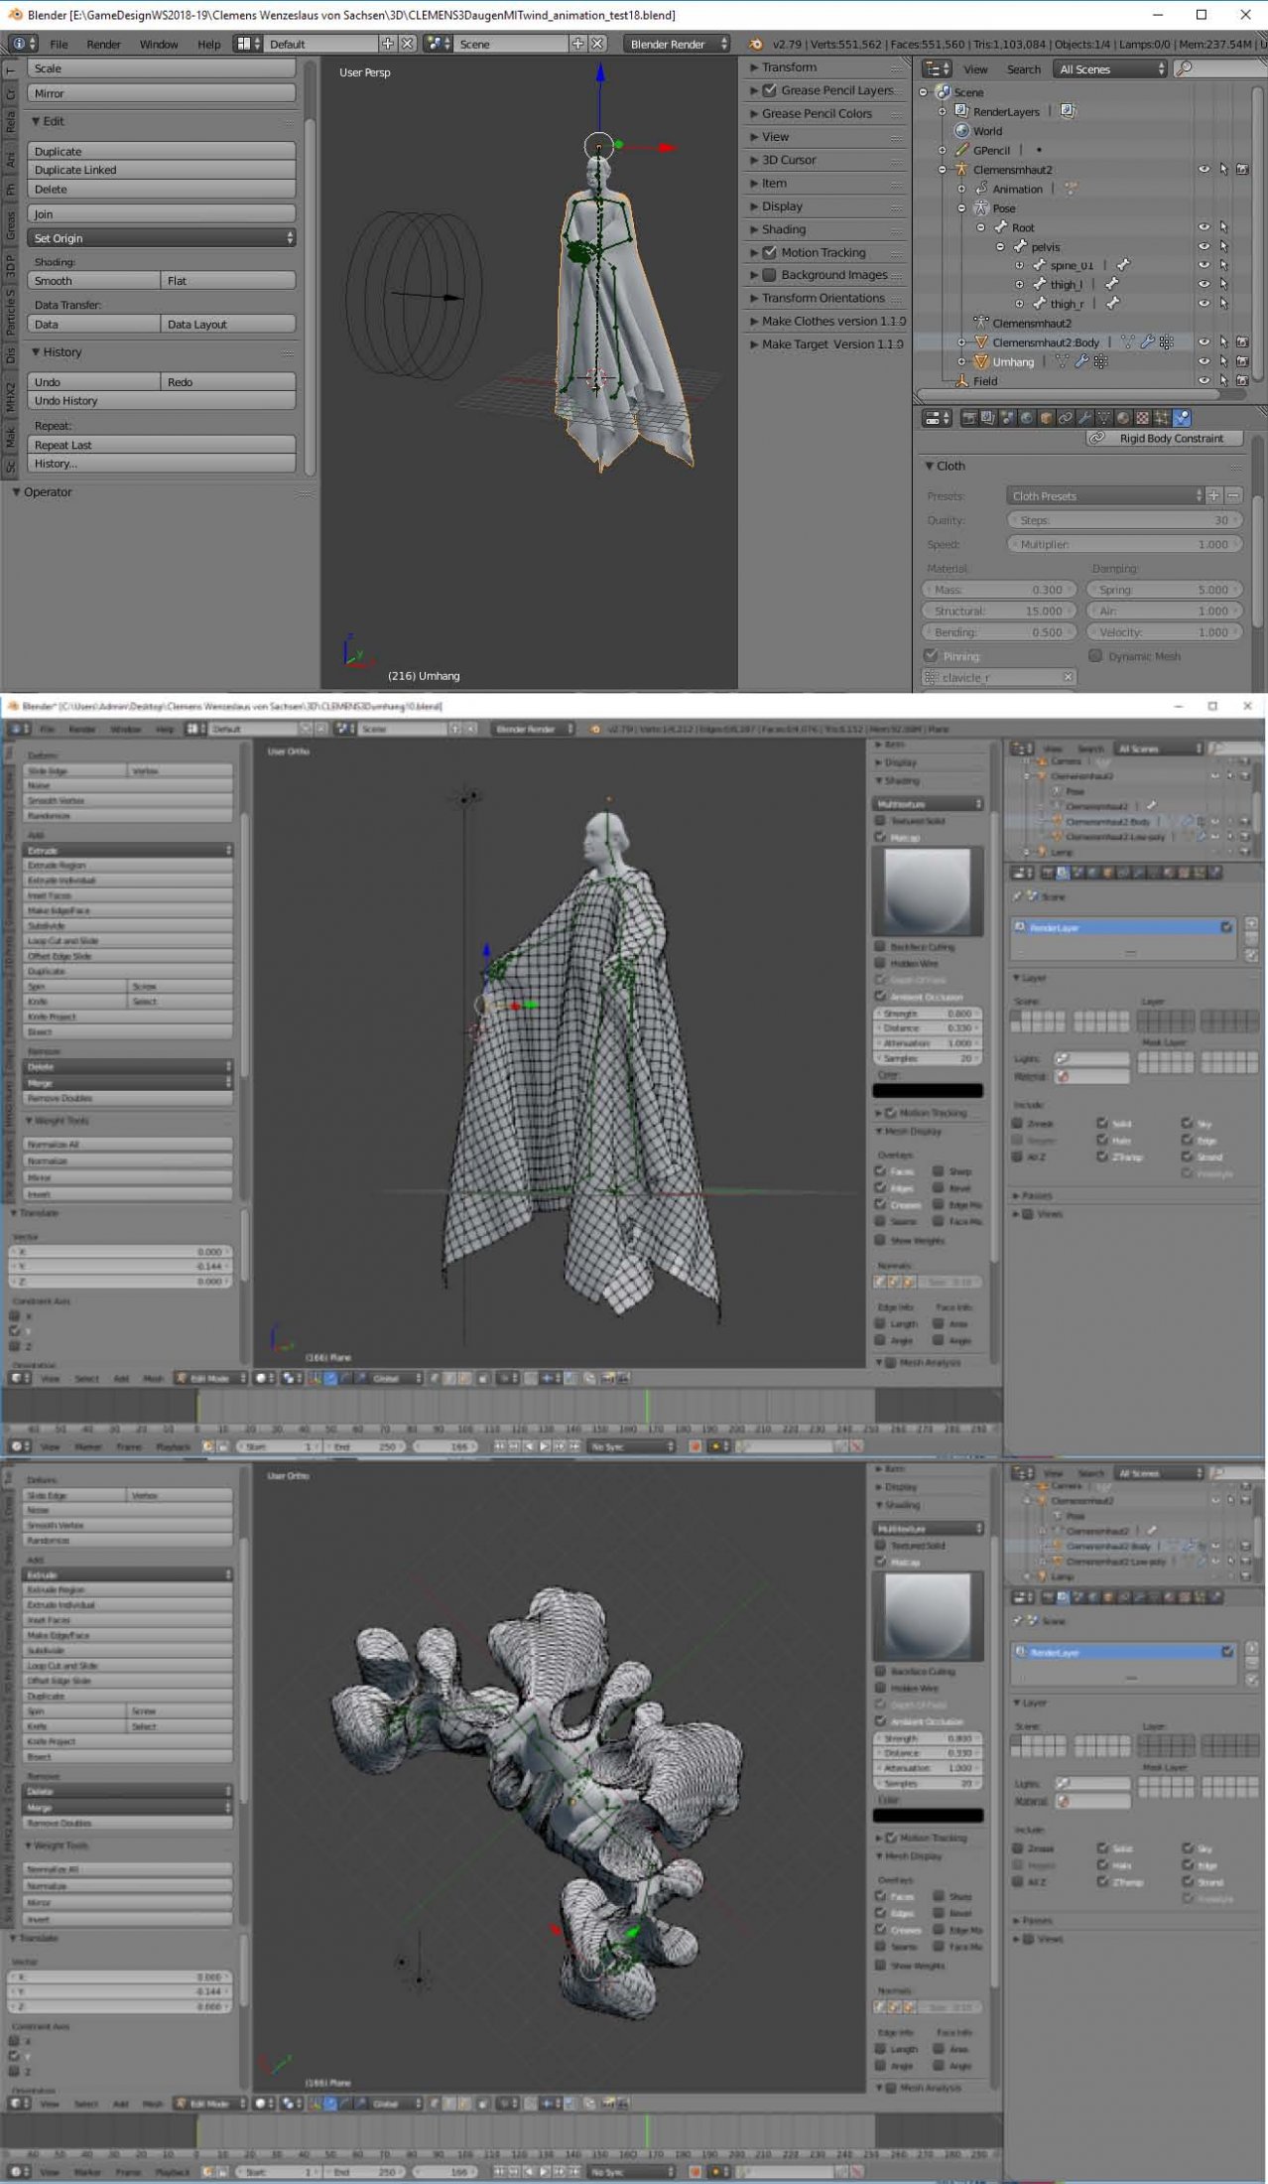Remove cloth preset with minus button
The width and height of the screenshot is (1268, 2184).
[1233, 495]
